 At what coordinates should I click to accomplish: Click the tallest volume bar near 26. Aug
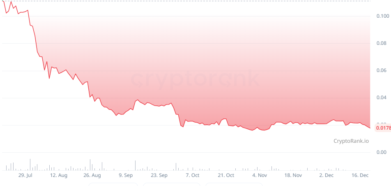point(90,165)
